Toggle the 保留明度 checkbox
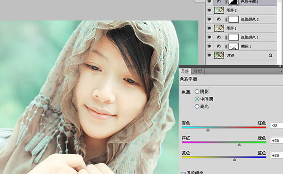283x174 pixels. tap(183, 173)
